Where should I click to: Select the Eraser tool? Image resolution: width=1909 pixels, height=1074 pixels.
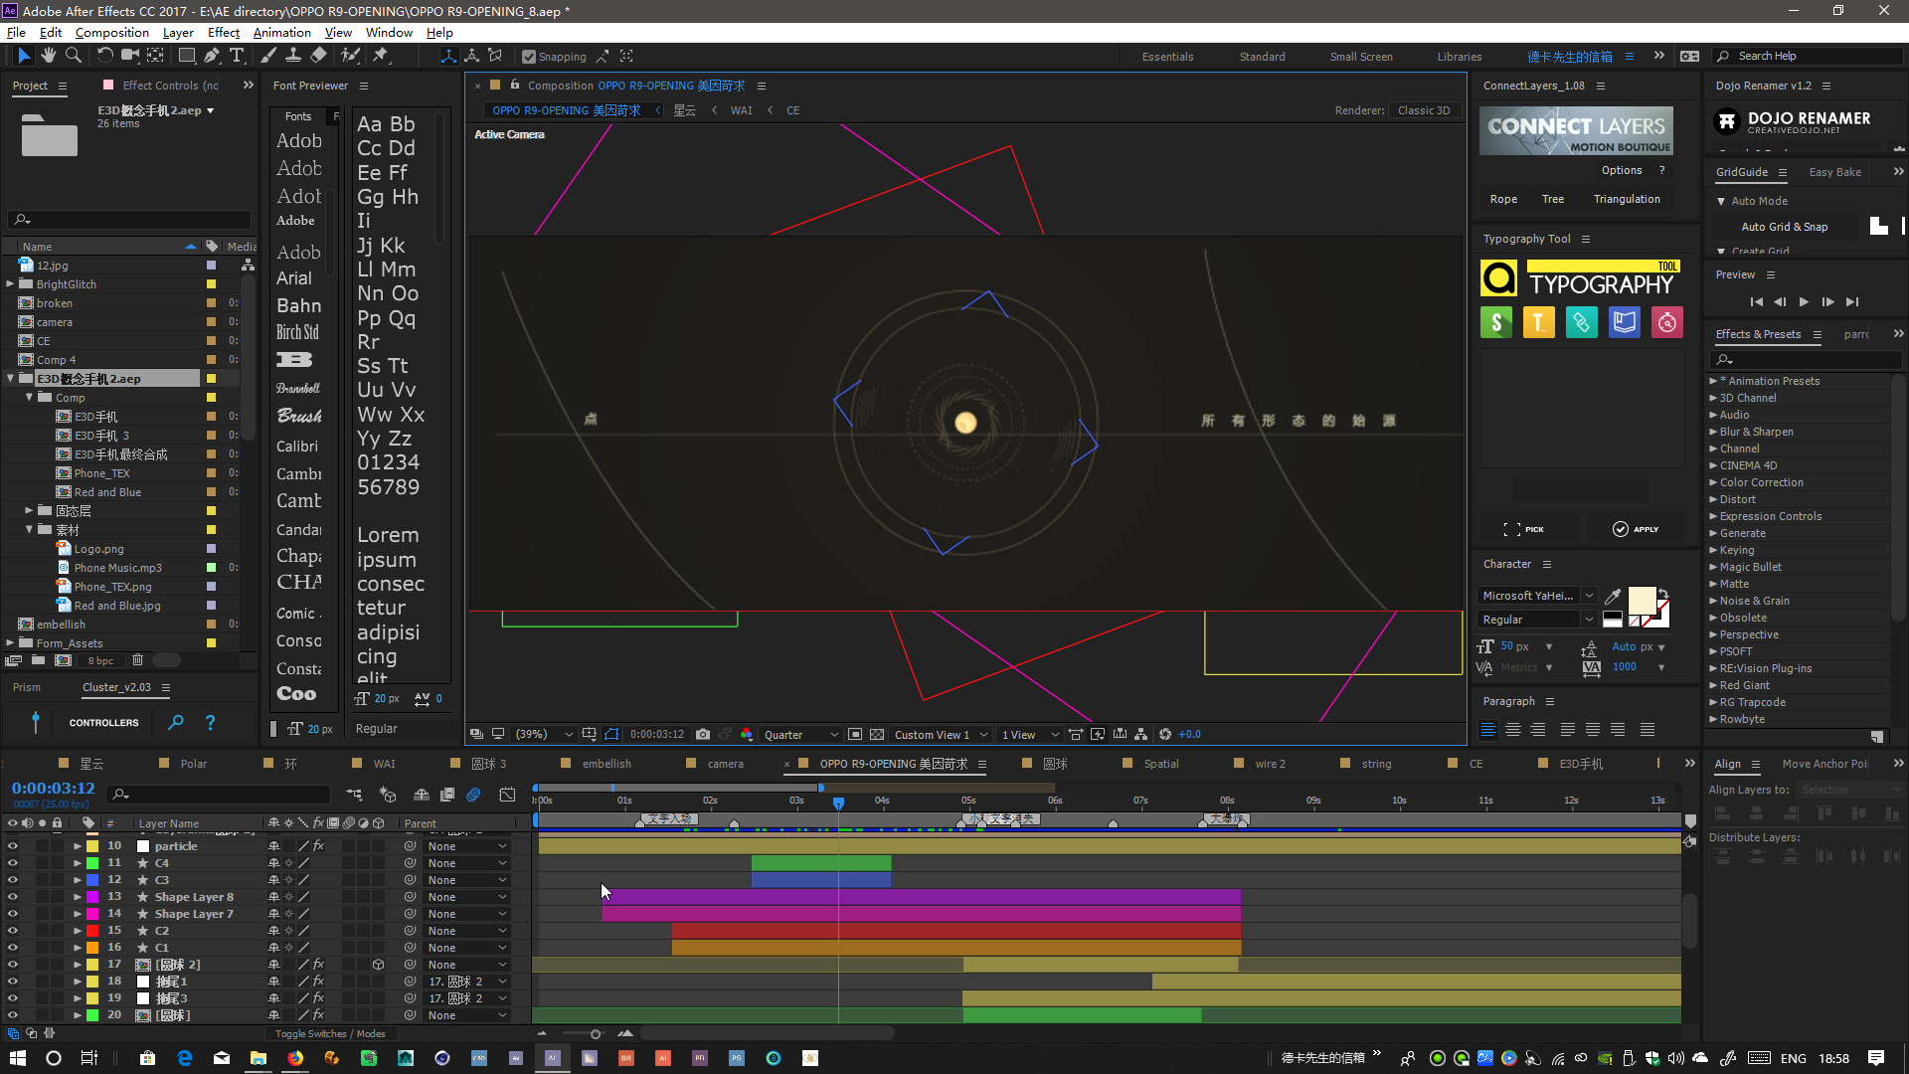point(318,56)
